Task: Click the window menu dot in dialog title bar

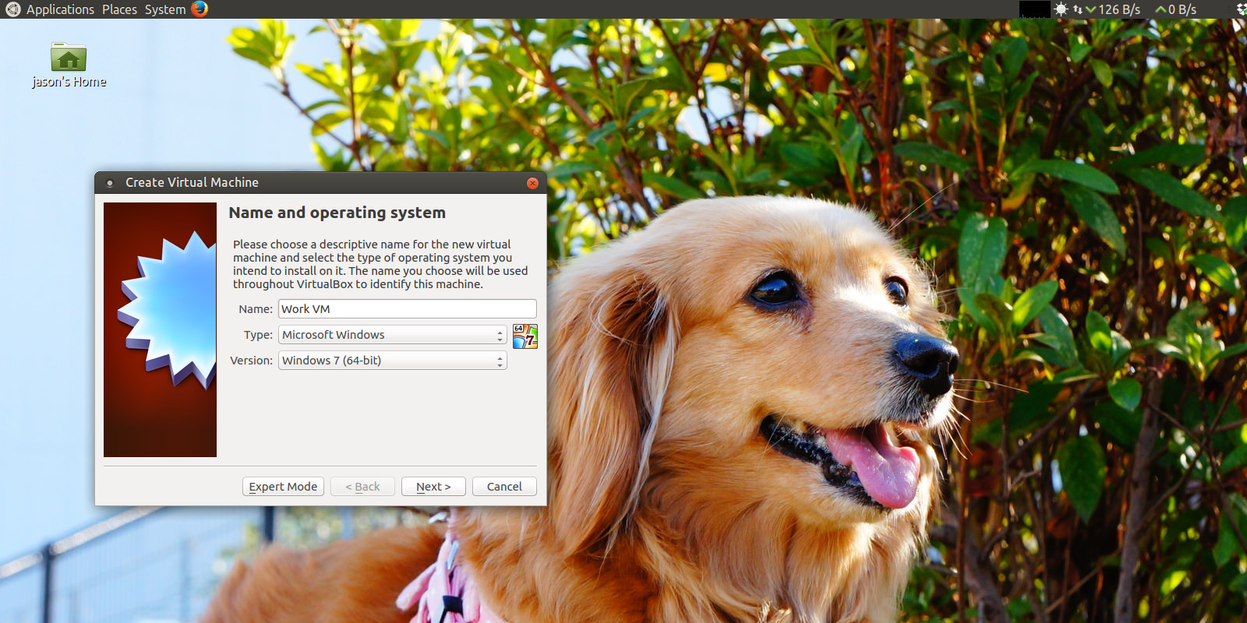Action: pyautogui.click(x=110, y=183)
